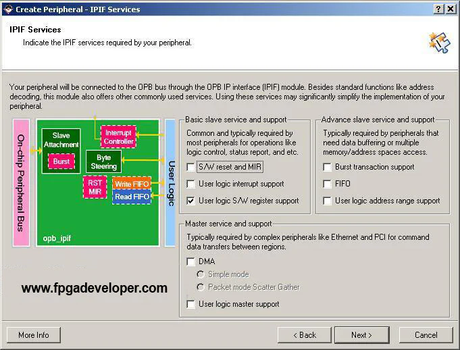Screen dimensions: 460x350
Task: Select the Write FIFO block in diagram
Action: pos(132,184)
